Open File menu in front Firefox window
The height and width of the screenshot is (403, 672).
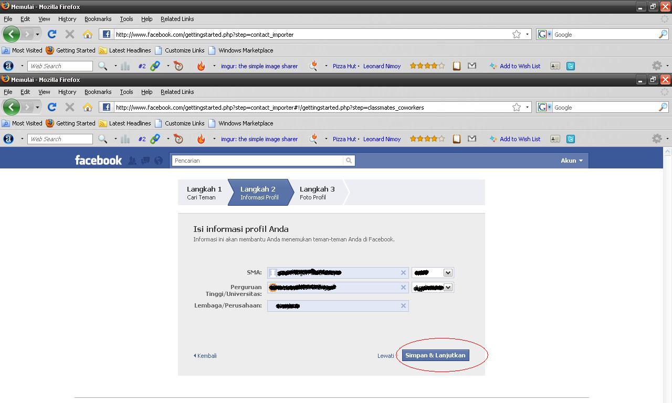tap(8, 92)
